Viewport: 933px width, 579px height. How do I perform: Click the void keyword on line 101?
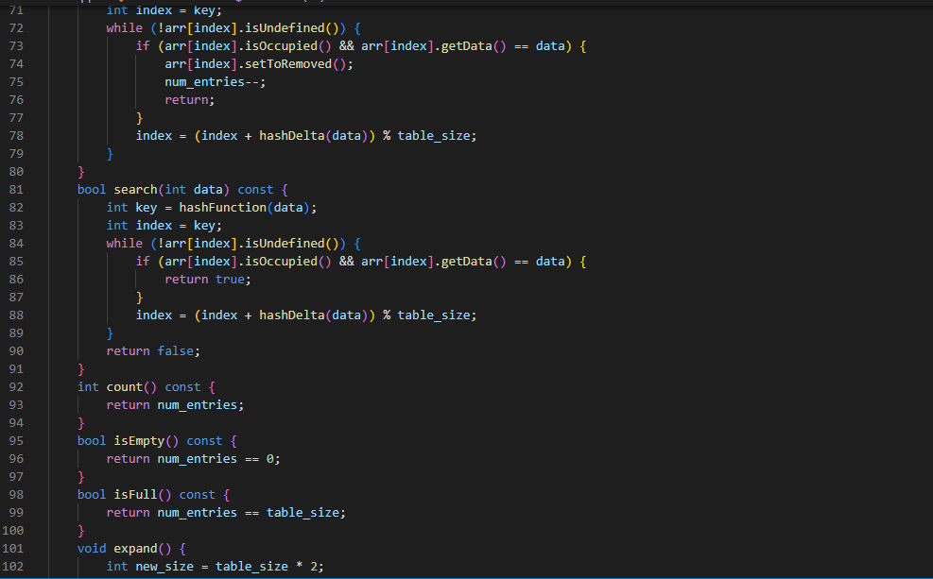(x=92, y=549)
